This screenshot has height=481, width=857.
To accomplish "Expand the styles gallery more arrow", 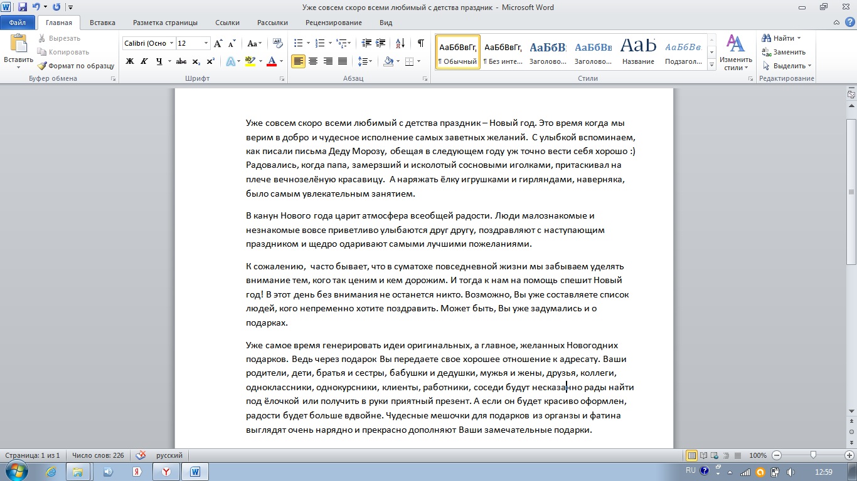I will [712, 65].
